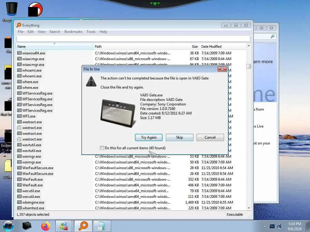This screenshot has height=232, width=310.
Task: Click wiawow64.exe size '36 KB'
Action: pos(194,53)
